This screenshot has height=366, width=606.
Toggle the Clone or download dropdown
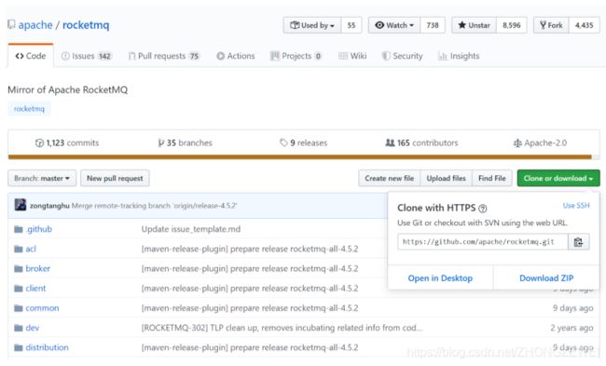point(558,179)
